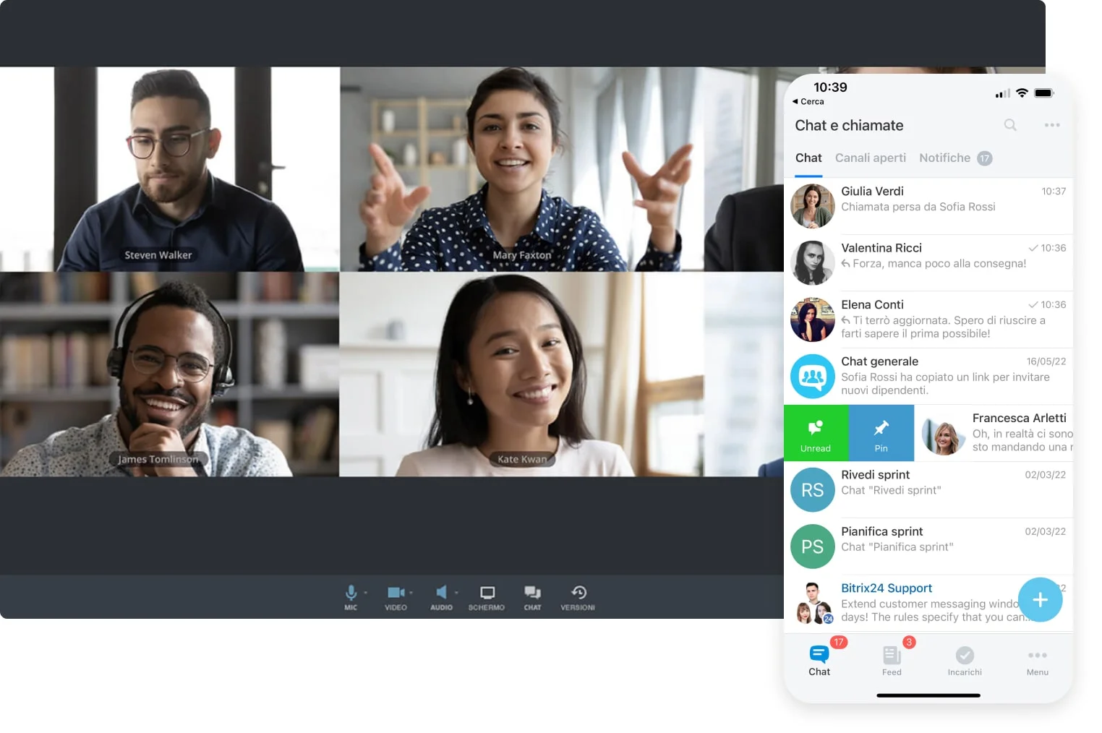
Task: Tap the blue plus button for new chat
Action: [x=1040, y=599]
